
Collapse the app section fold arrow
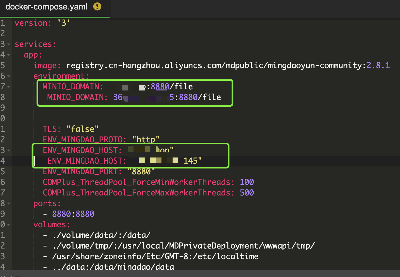[9, 55]
